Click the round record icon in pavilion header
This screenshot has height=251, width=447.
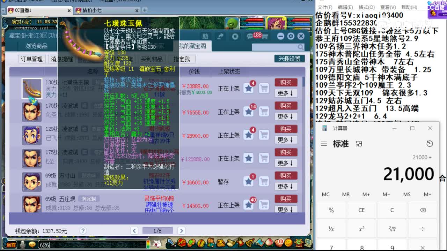[x=235, y=36]
